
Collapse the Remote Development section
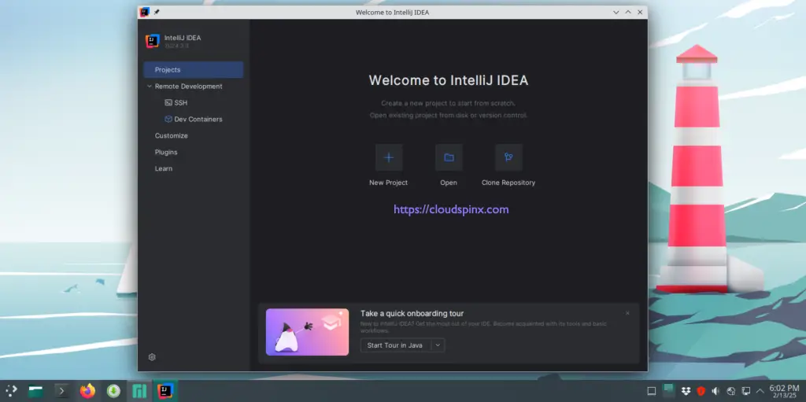[150, 87]
